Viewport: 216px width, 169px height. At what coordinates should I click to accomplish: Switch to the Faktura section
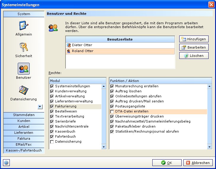(x=24, y=139)
